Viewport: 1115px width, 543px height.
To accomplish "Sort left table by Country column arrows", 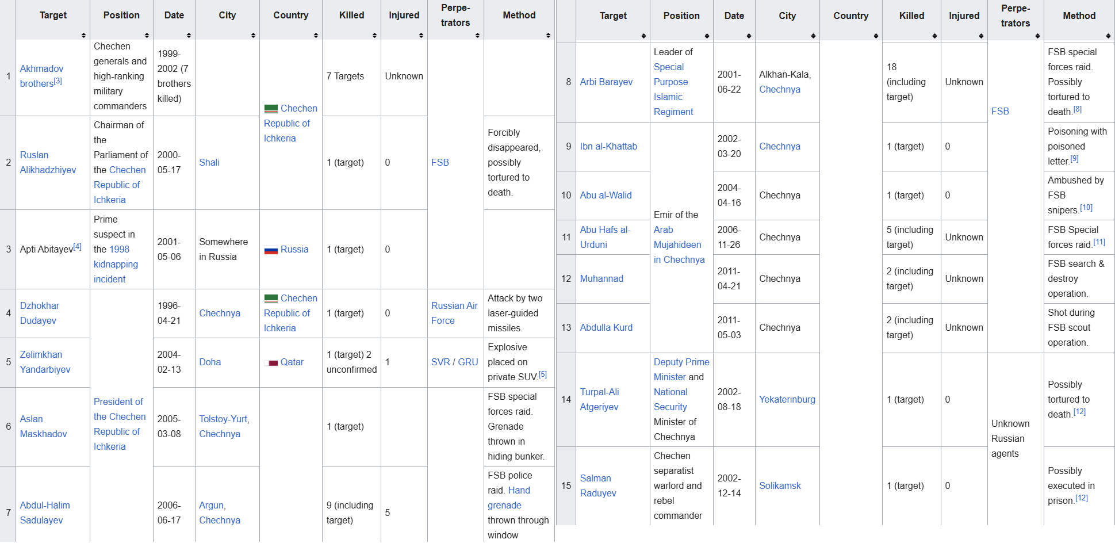I will 316,36.
